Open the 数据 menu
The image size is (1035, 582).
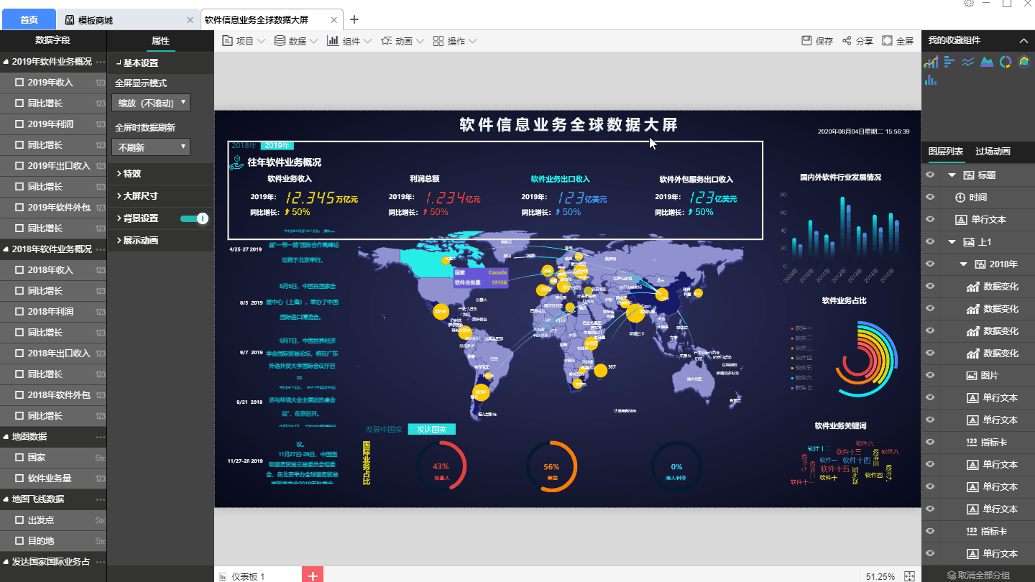[x=296, y=41]
